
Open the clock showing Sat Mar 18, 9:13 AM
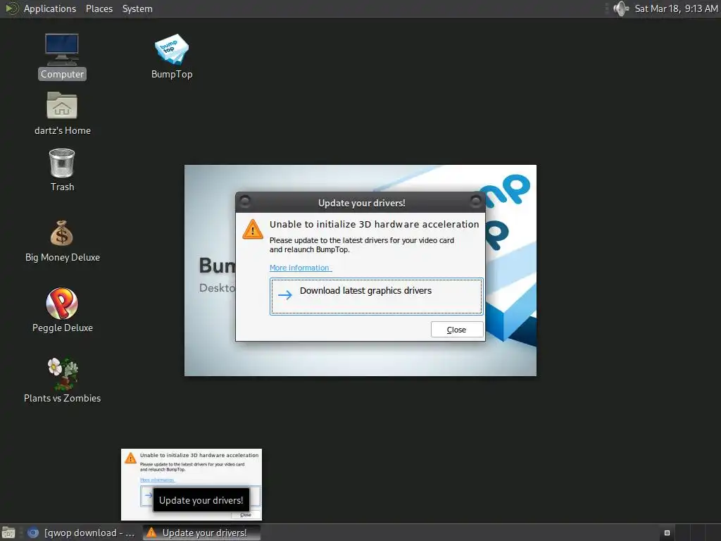pos(676,8)
